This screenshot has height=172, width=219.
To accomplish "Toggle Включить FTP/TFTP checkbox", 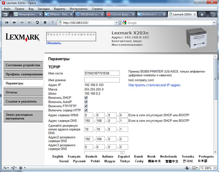I will [x=86, y=106].
